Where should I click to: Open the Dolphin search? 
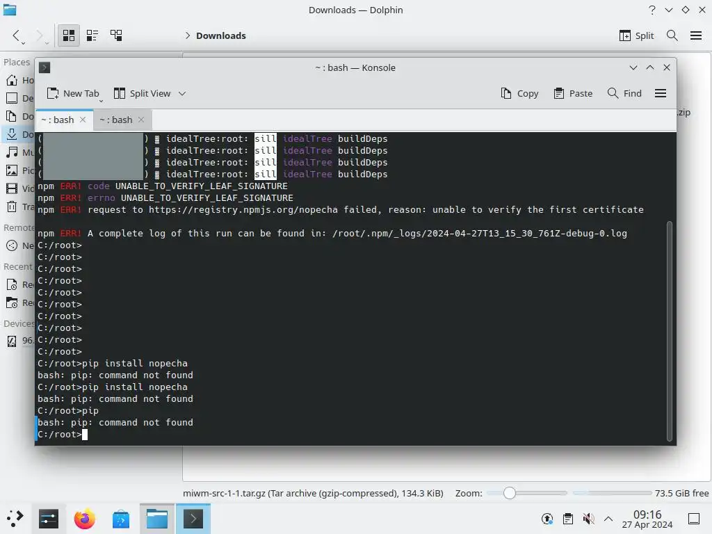point(672,35)
